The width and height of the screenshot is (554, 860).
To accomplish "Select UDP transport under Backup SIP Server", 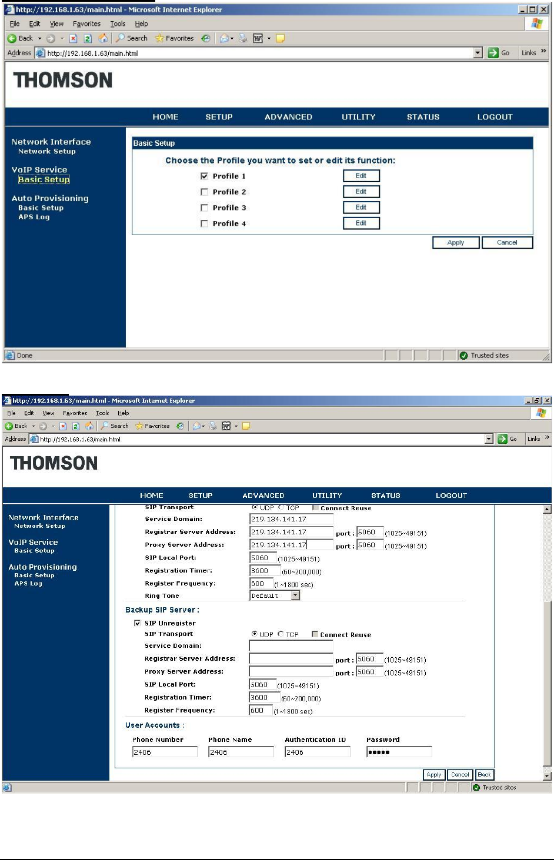I will [x=255, y=634].
